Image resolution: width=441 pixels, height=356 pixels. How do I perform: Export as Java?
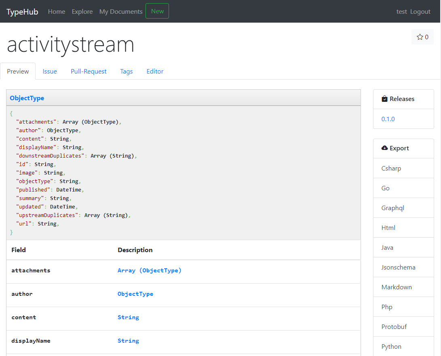[x=403, y=247]
